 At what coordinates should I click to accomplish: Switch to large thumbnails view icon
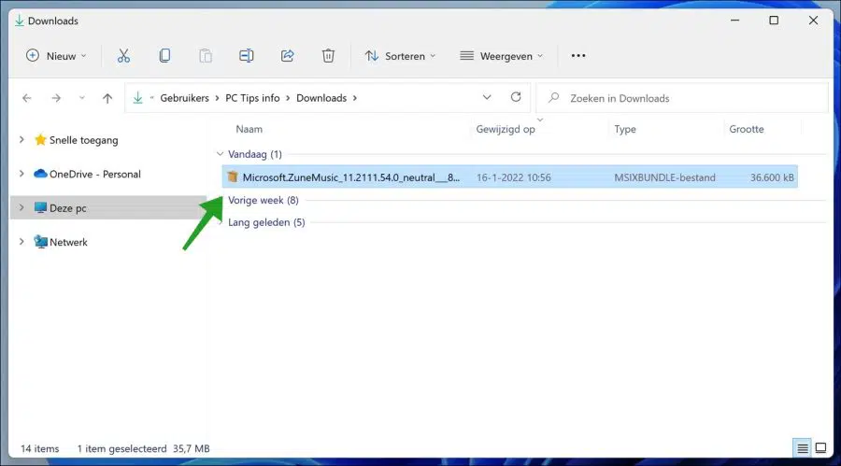(x=820, y=447)
